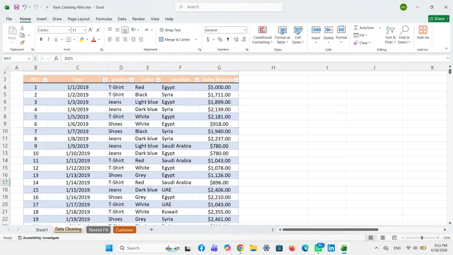Image resolution: width=453 pixels, height=255 pixels.
Task: Open the Location column filter dropdown
Action: click(197, 80)
